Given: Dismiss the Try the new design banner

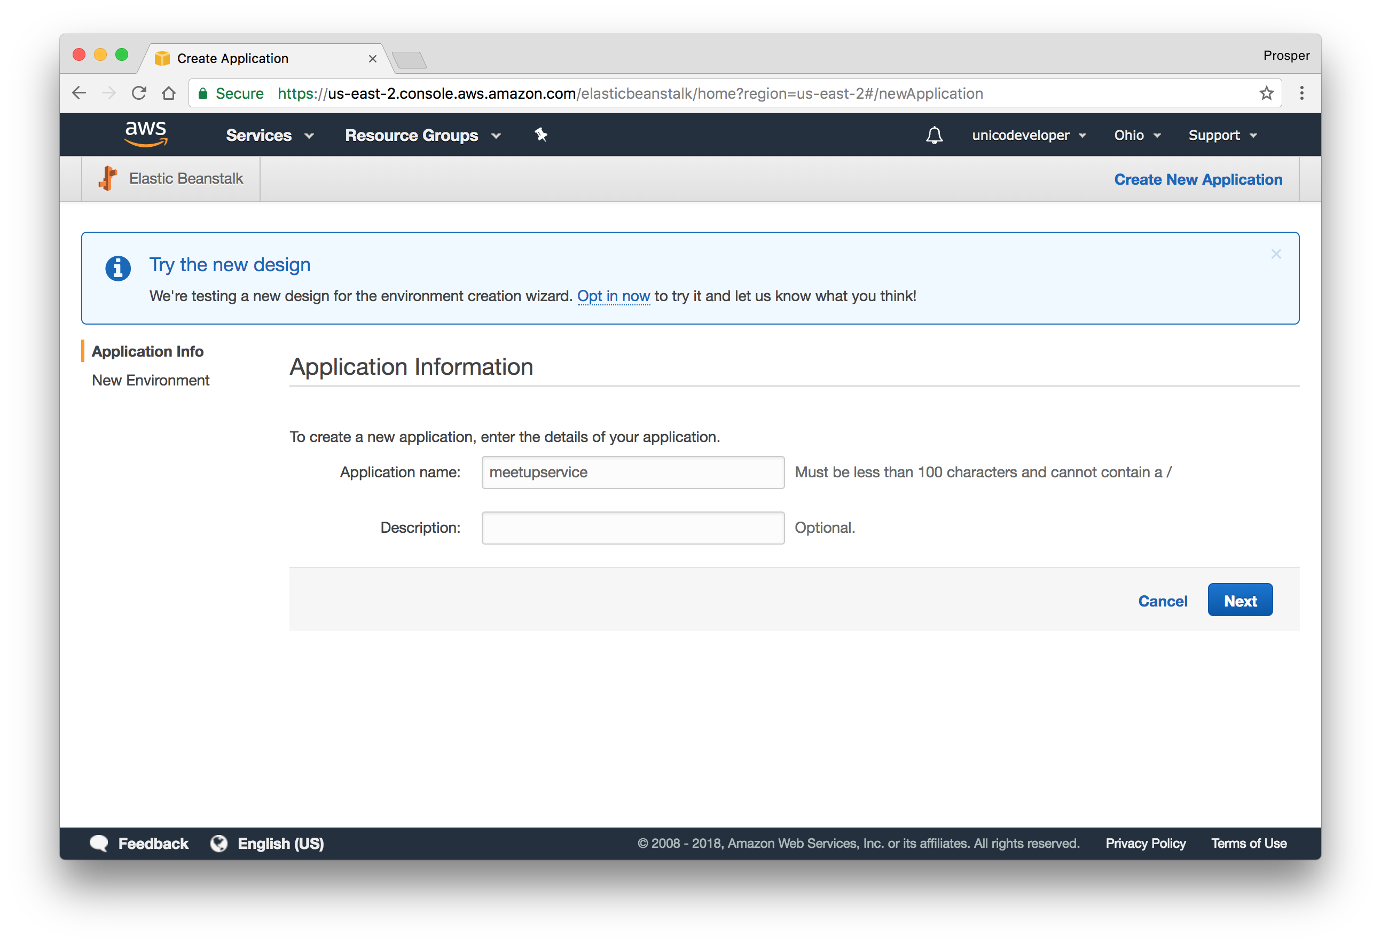Looking at the screenshot, I should coord(1276,254).
